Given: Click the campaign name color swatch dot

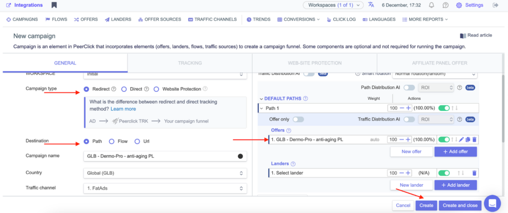Looking at the screenshot, I should click(x=241, y=156).
